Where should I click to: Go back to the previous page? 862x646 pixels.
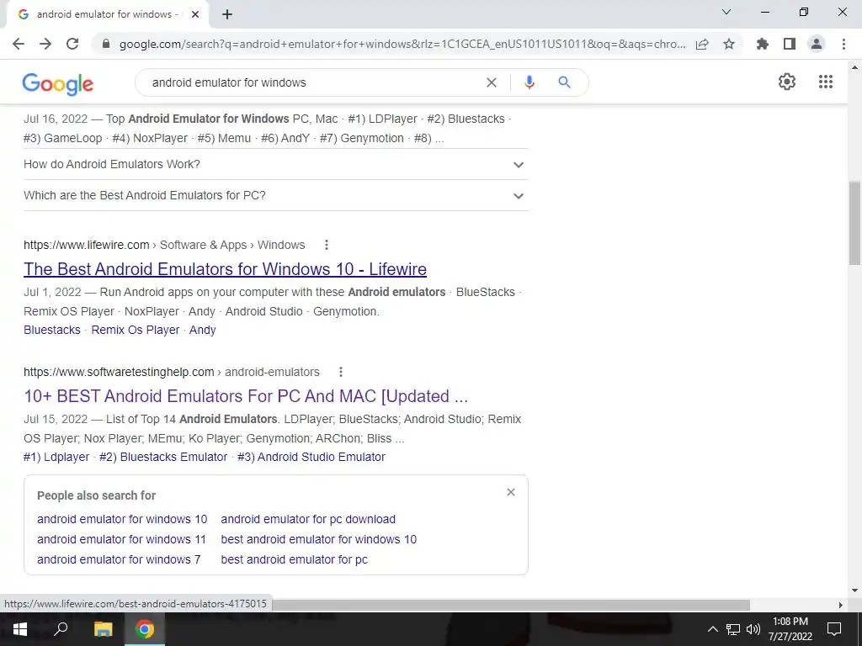19,44
